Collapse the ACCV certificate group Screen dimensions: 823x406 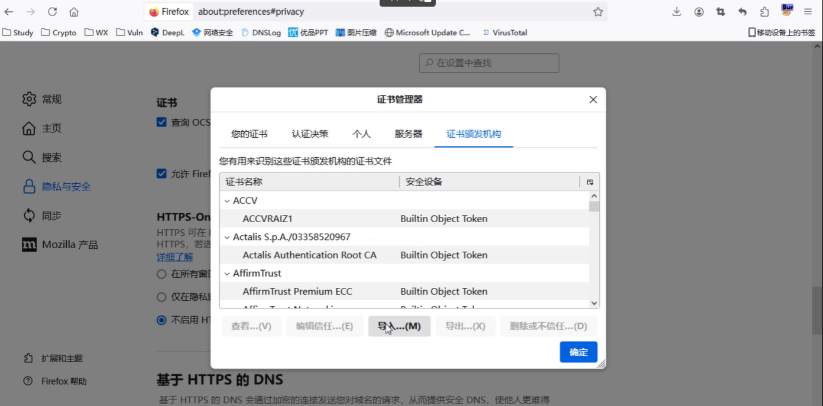[x=226, y=201]
